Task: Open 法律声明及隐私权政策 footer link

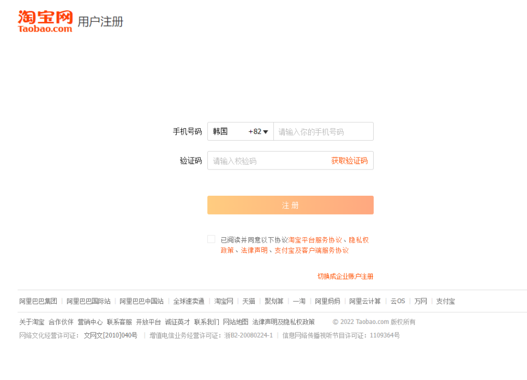Action: [x=283, y=322]
